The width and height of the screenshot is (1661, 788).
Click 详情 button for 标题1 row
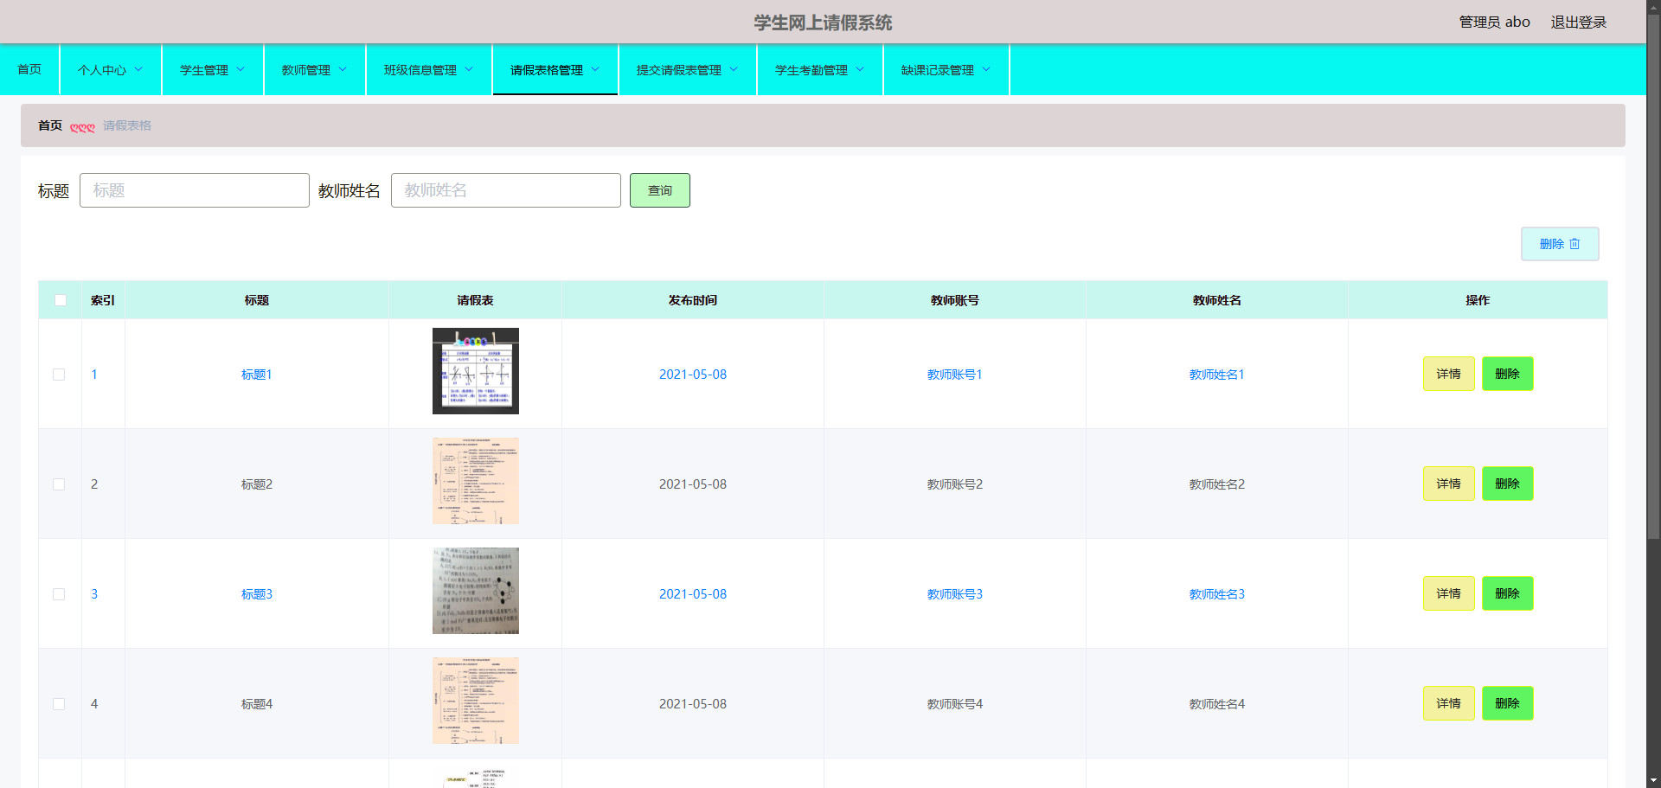(x=1449, y=374)
